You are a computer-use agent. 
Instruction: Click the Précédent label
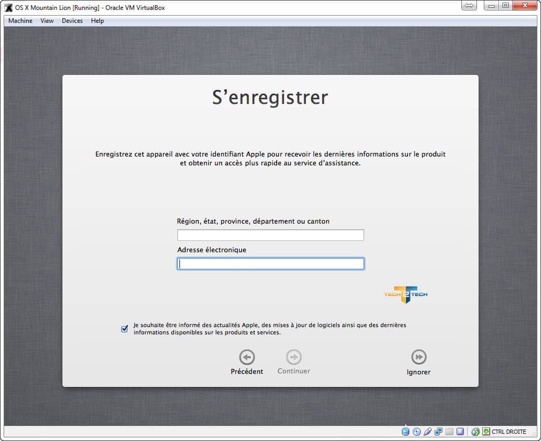(x=247, y=371)
